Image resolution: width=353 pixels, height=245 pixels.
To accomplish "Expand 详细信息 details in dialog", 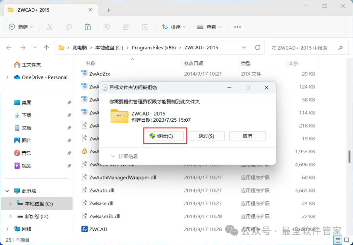I will click(x=125, y=156).
